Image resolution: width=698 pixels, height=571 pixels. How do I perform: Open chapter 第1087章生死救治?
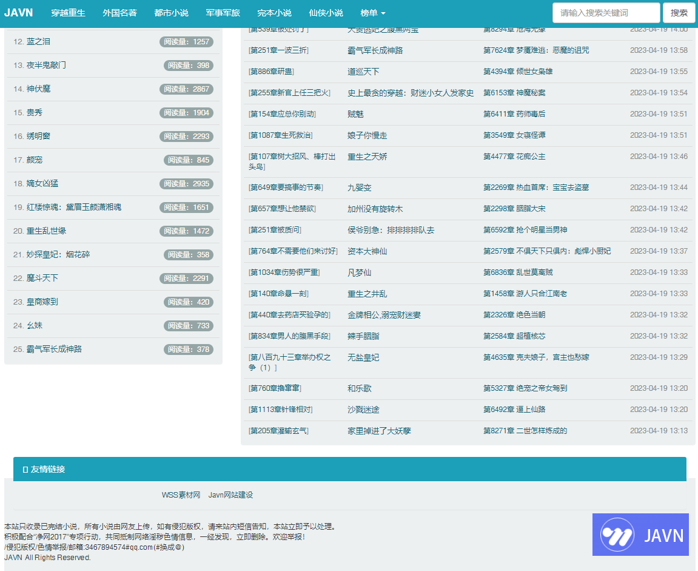click(280, 135)
